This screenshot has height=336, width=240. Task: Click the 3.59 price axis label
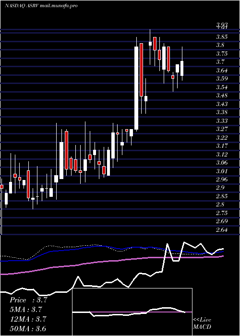coord(222,79)
